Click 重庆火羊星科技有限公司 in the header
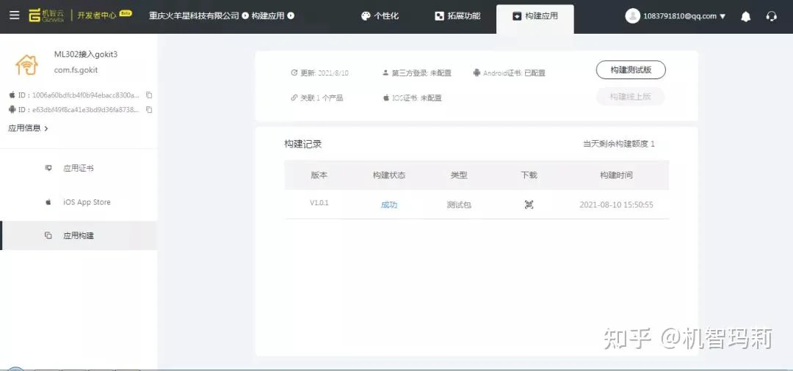Image resolution: width=793 pixels, height=371 pixels. coord(194,15)
